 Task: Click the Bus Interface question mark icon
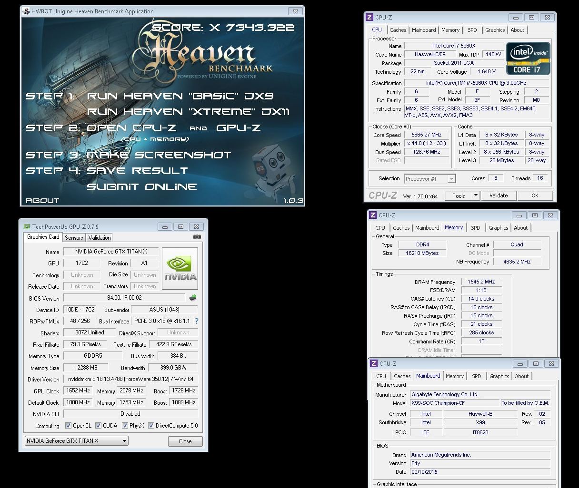coord(197,321)
